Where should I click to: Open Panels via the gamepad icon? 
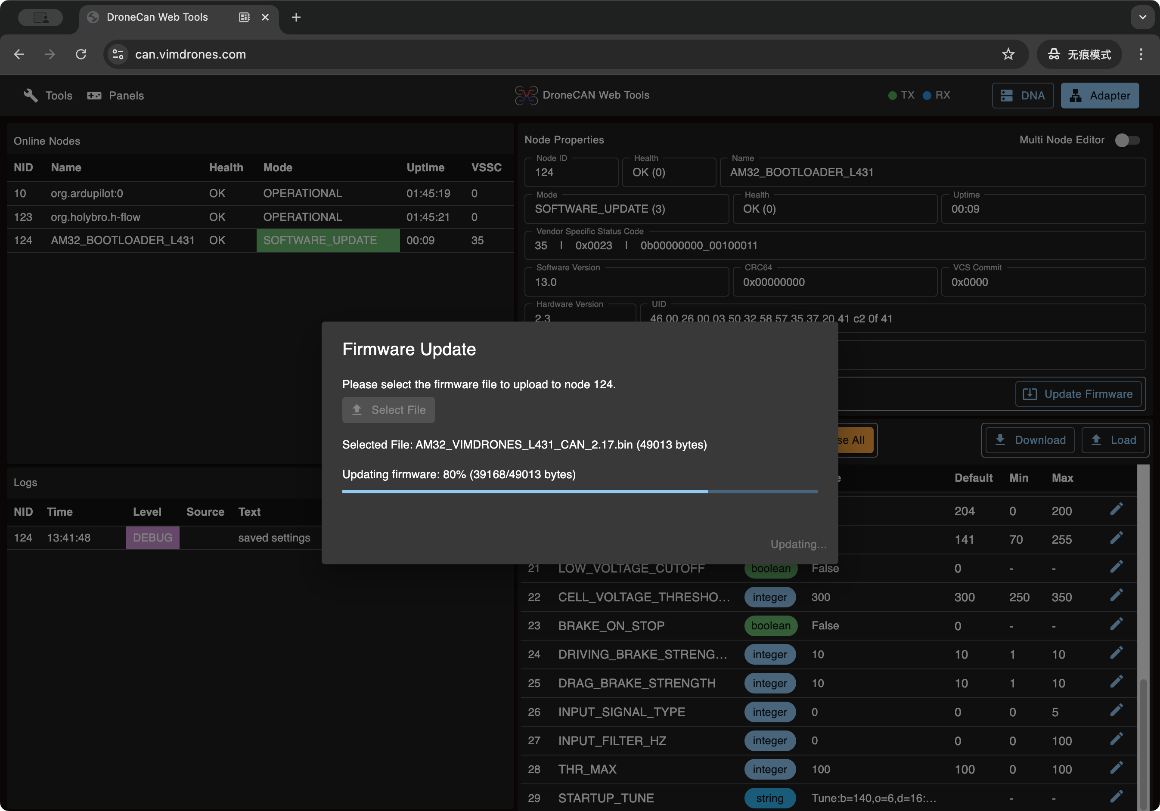(115, 96)
